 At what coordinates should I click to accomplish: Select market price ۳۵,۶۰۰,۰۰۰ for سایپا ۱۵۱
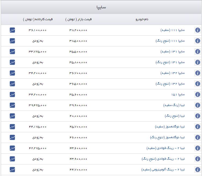pyautogui.click(x=78, y=94)
